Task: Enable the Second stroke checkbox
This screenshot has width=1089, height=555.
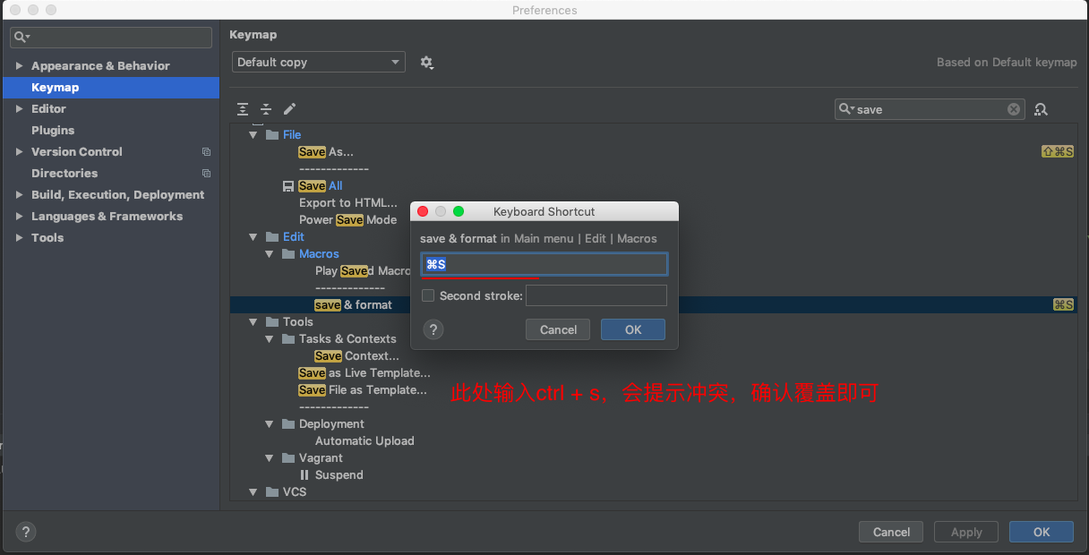Action: point(428,295)
